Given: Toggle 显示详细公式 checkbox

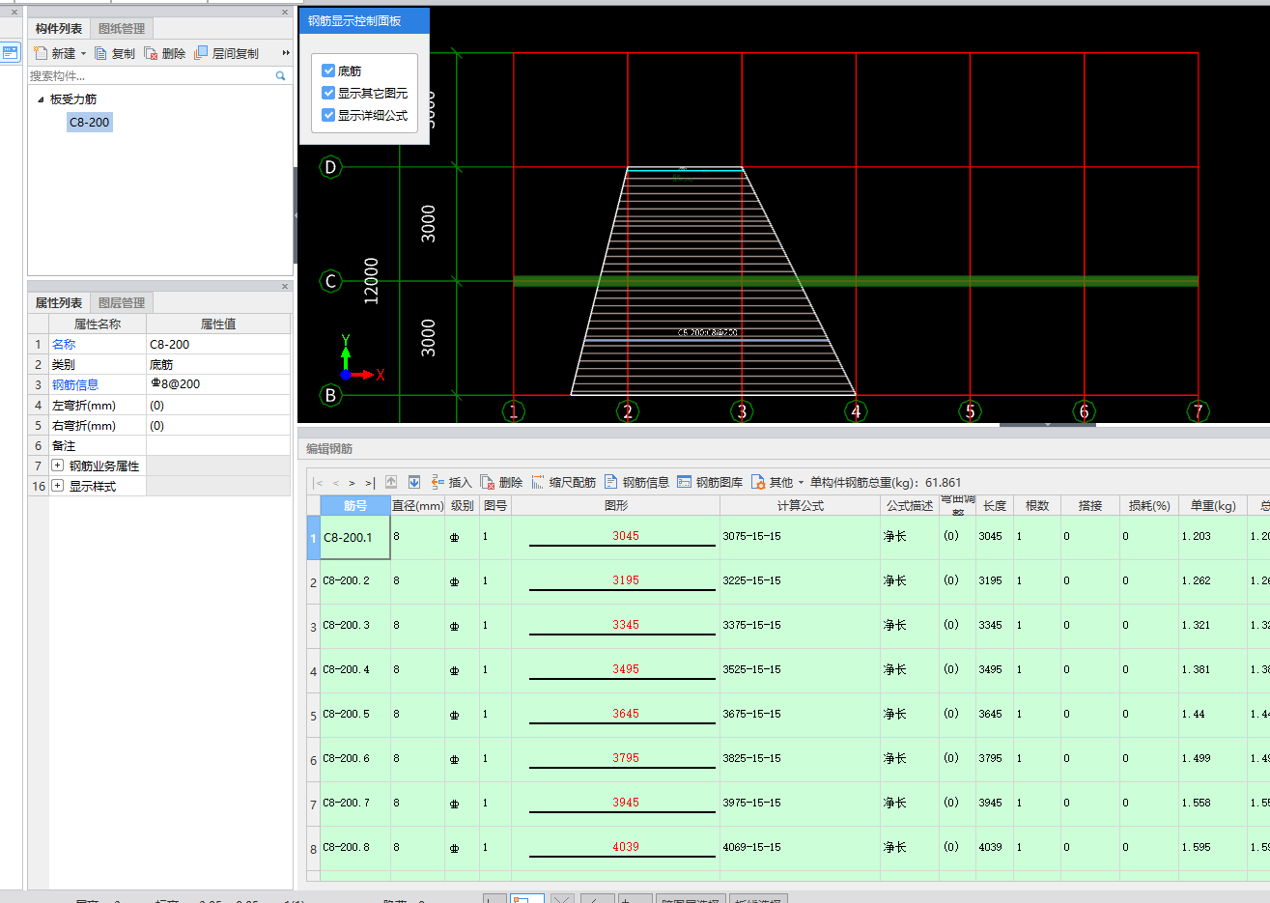Looking at the screenshot, I should (328, 115).
